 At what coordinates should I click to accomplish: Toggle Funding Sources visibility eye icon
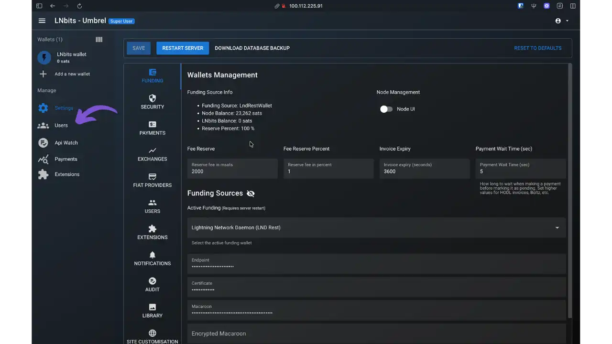tap(251, 193)
